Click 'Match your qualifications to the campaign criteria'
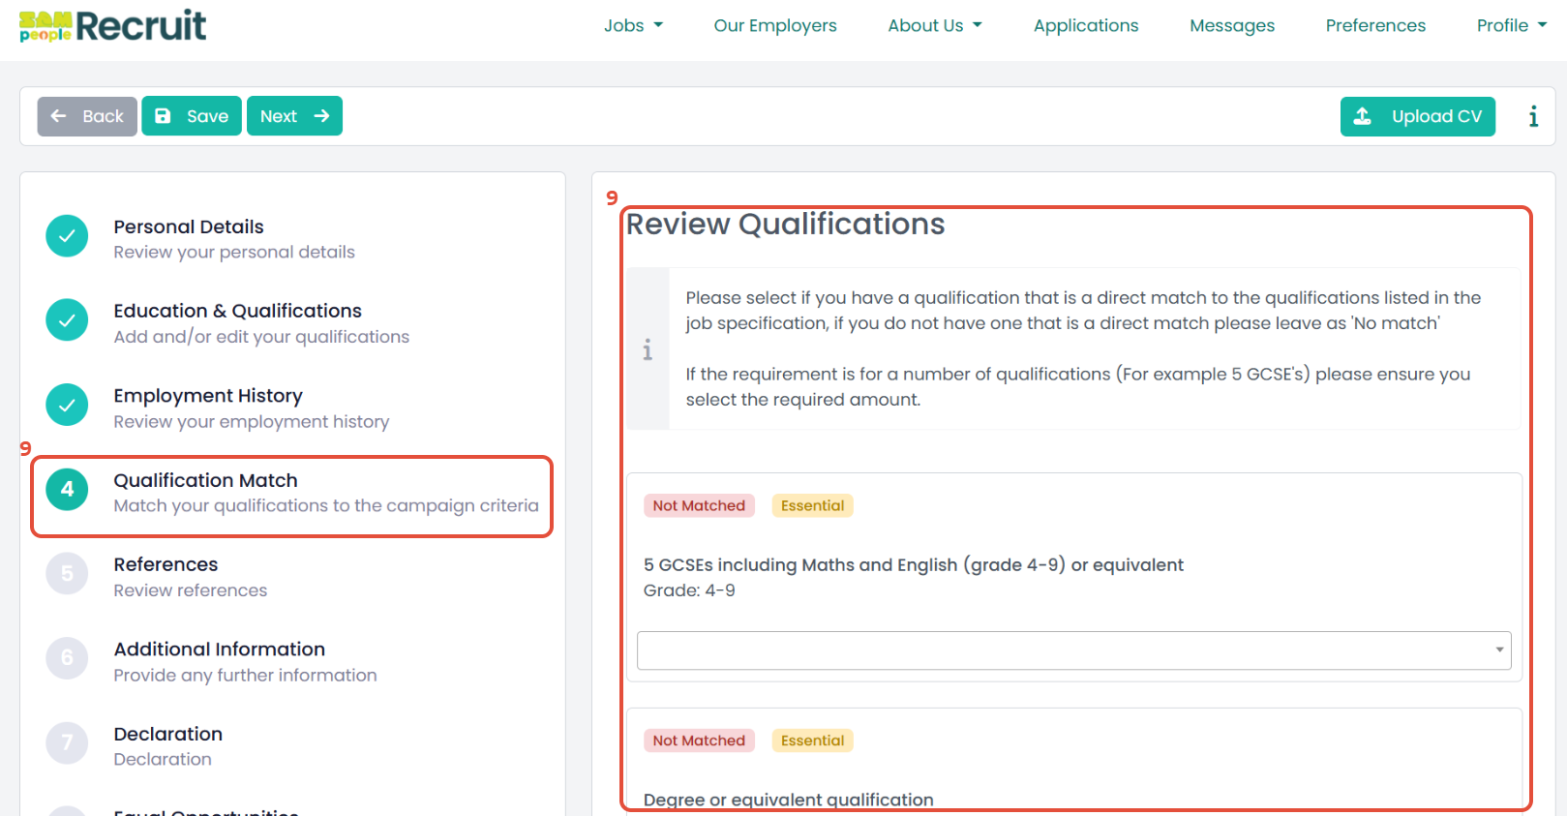Image resolution: width=1567 pixels, height=816 pixels. [326, 505]
